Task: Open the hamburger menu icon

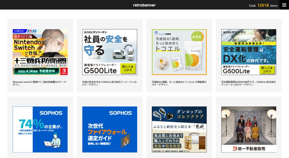Action: (284, 5)
